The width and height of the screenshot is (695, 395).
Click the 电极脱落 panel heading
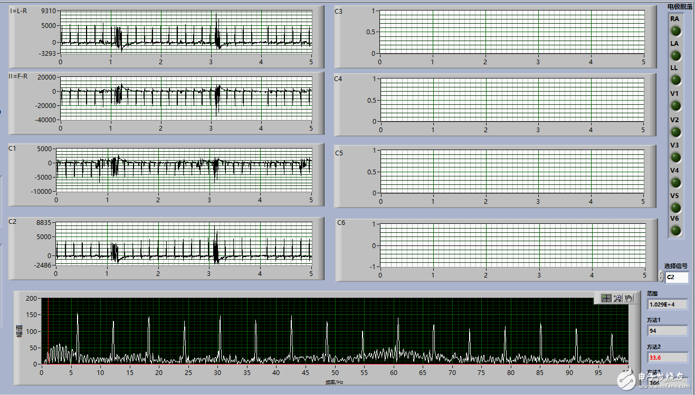click(x=680, y=7)
